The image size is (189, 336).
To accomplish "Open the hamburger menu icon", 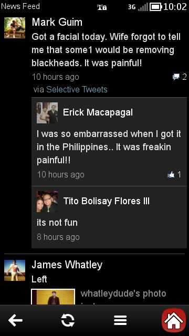I will coord(120,321).
